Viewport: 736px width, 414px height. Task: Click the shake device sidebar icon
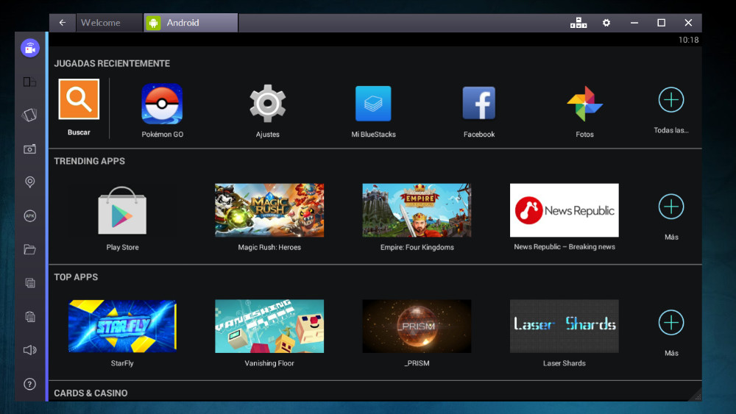[x=29, y=115]
